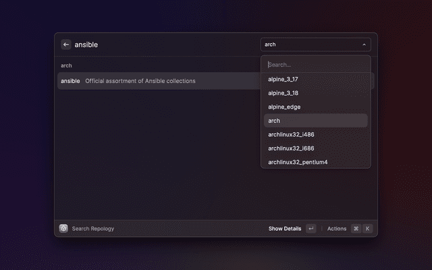
Task: Open the Actions panel
Action: tap(336, 229)
